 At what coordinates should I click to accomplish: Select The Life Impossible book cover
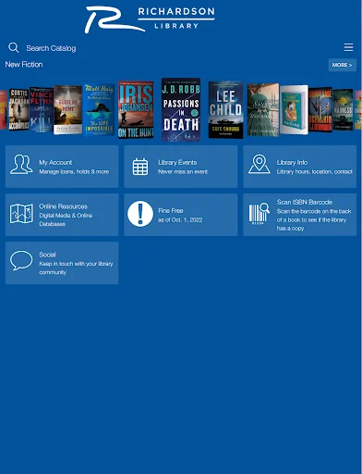(99, 109)
